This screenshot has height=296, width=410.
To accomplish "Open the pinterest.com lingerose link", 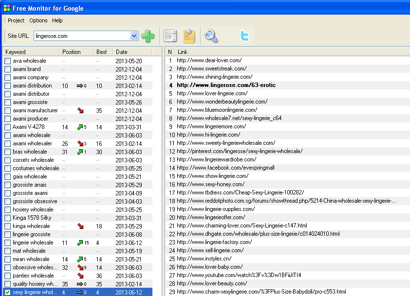I will (x=240, y=151).
